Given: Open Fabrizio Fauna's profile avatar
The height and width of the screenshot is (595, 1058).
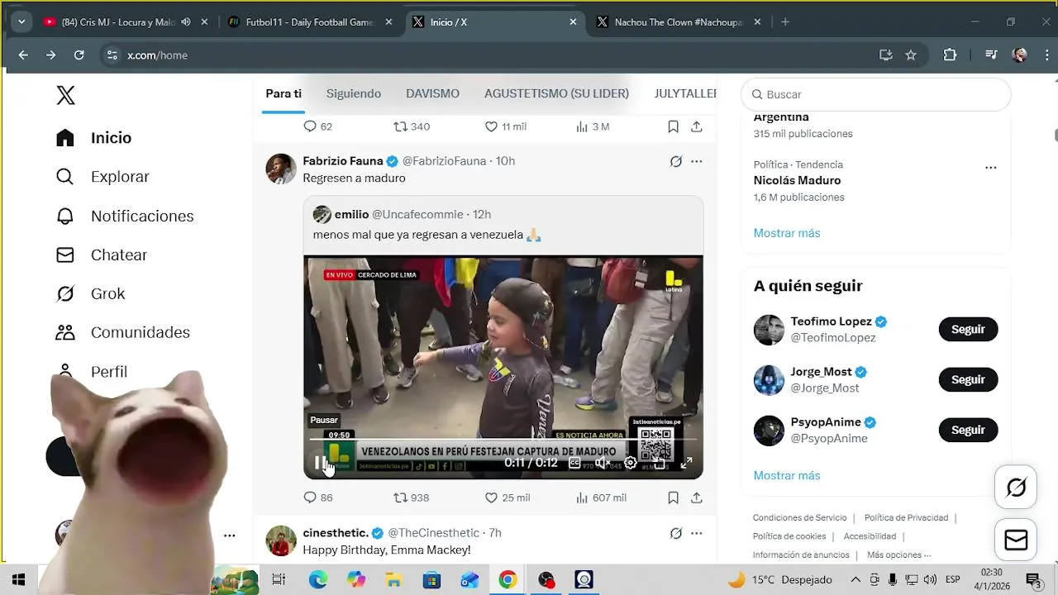Looking at the screenshot, I should (281, 169).
